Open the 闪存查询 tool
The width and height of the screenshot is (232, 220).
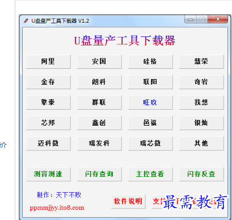[99, 174]
